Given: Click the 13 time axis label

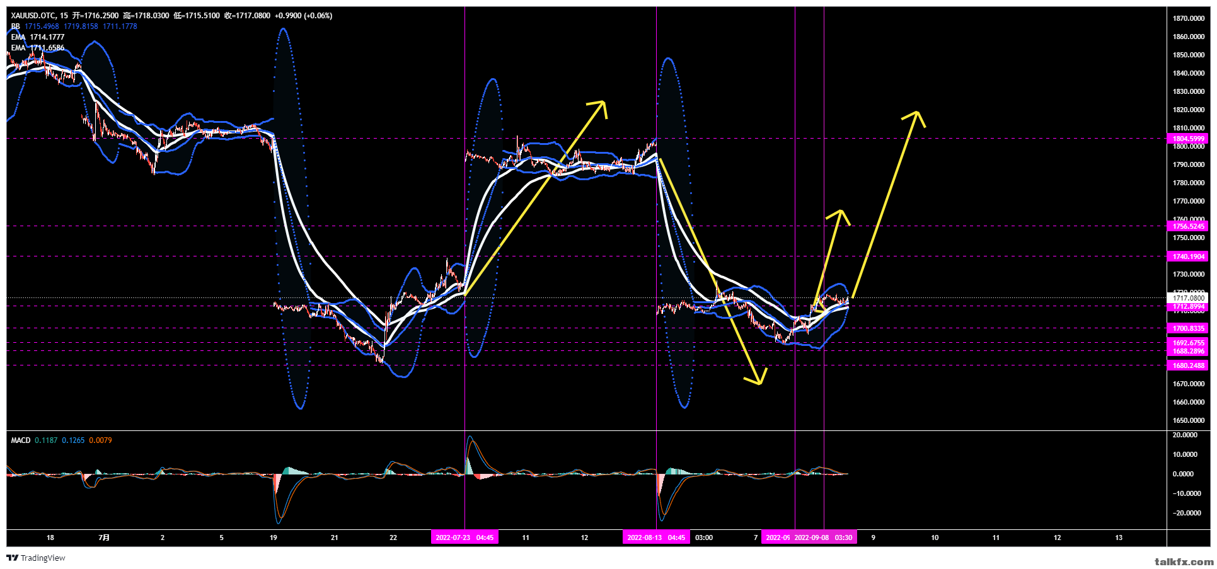Looking at the screenshot, I should tap(1119, 537).
